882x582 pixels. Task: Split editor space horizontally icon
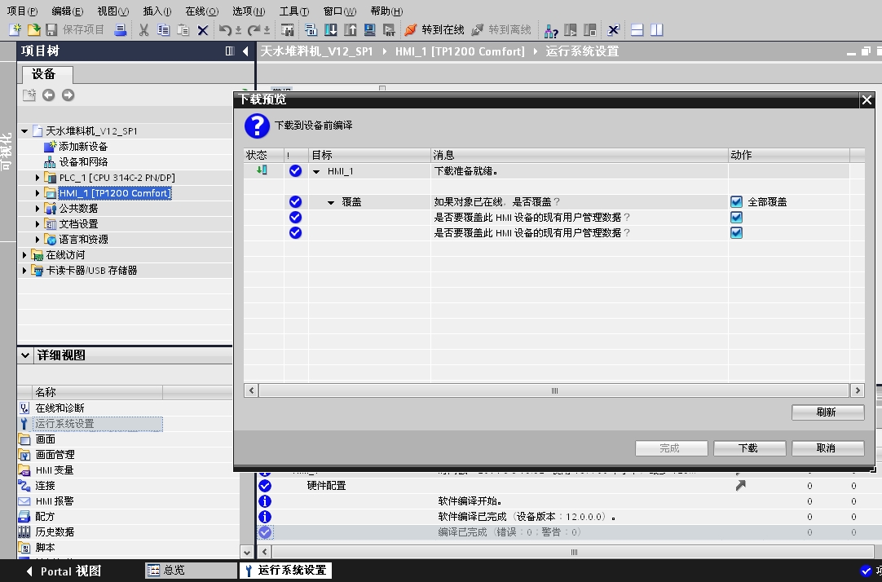[637, 30]
